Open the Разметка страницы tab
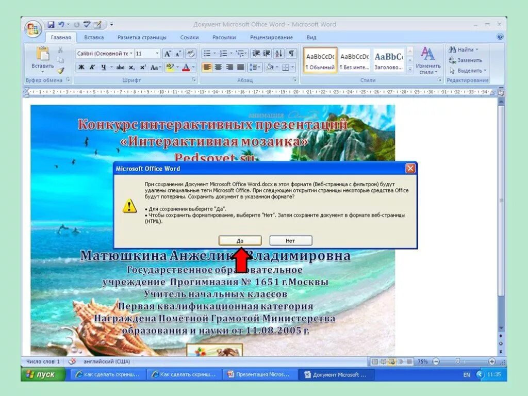This screenshot has width=528, height=396. pyautogui.click(x=142, y=37)
